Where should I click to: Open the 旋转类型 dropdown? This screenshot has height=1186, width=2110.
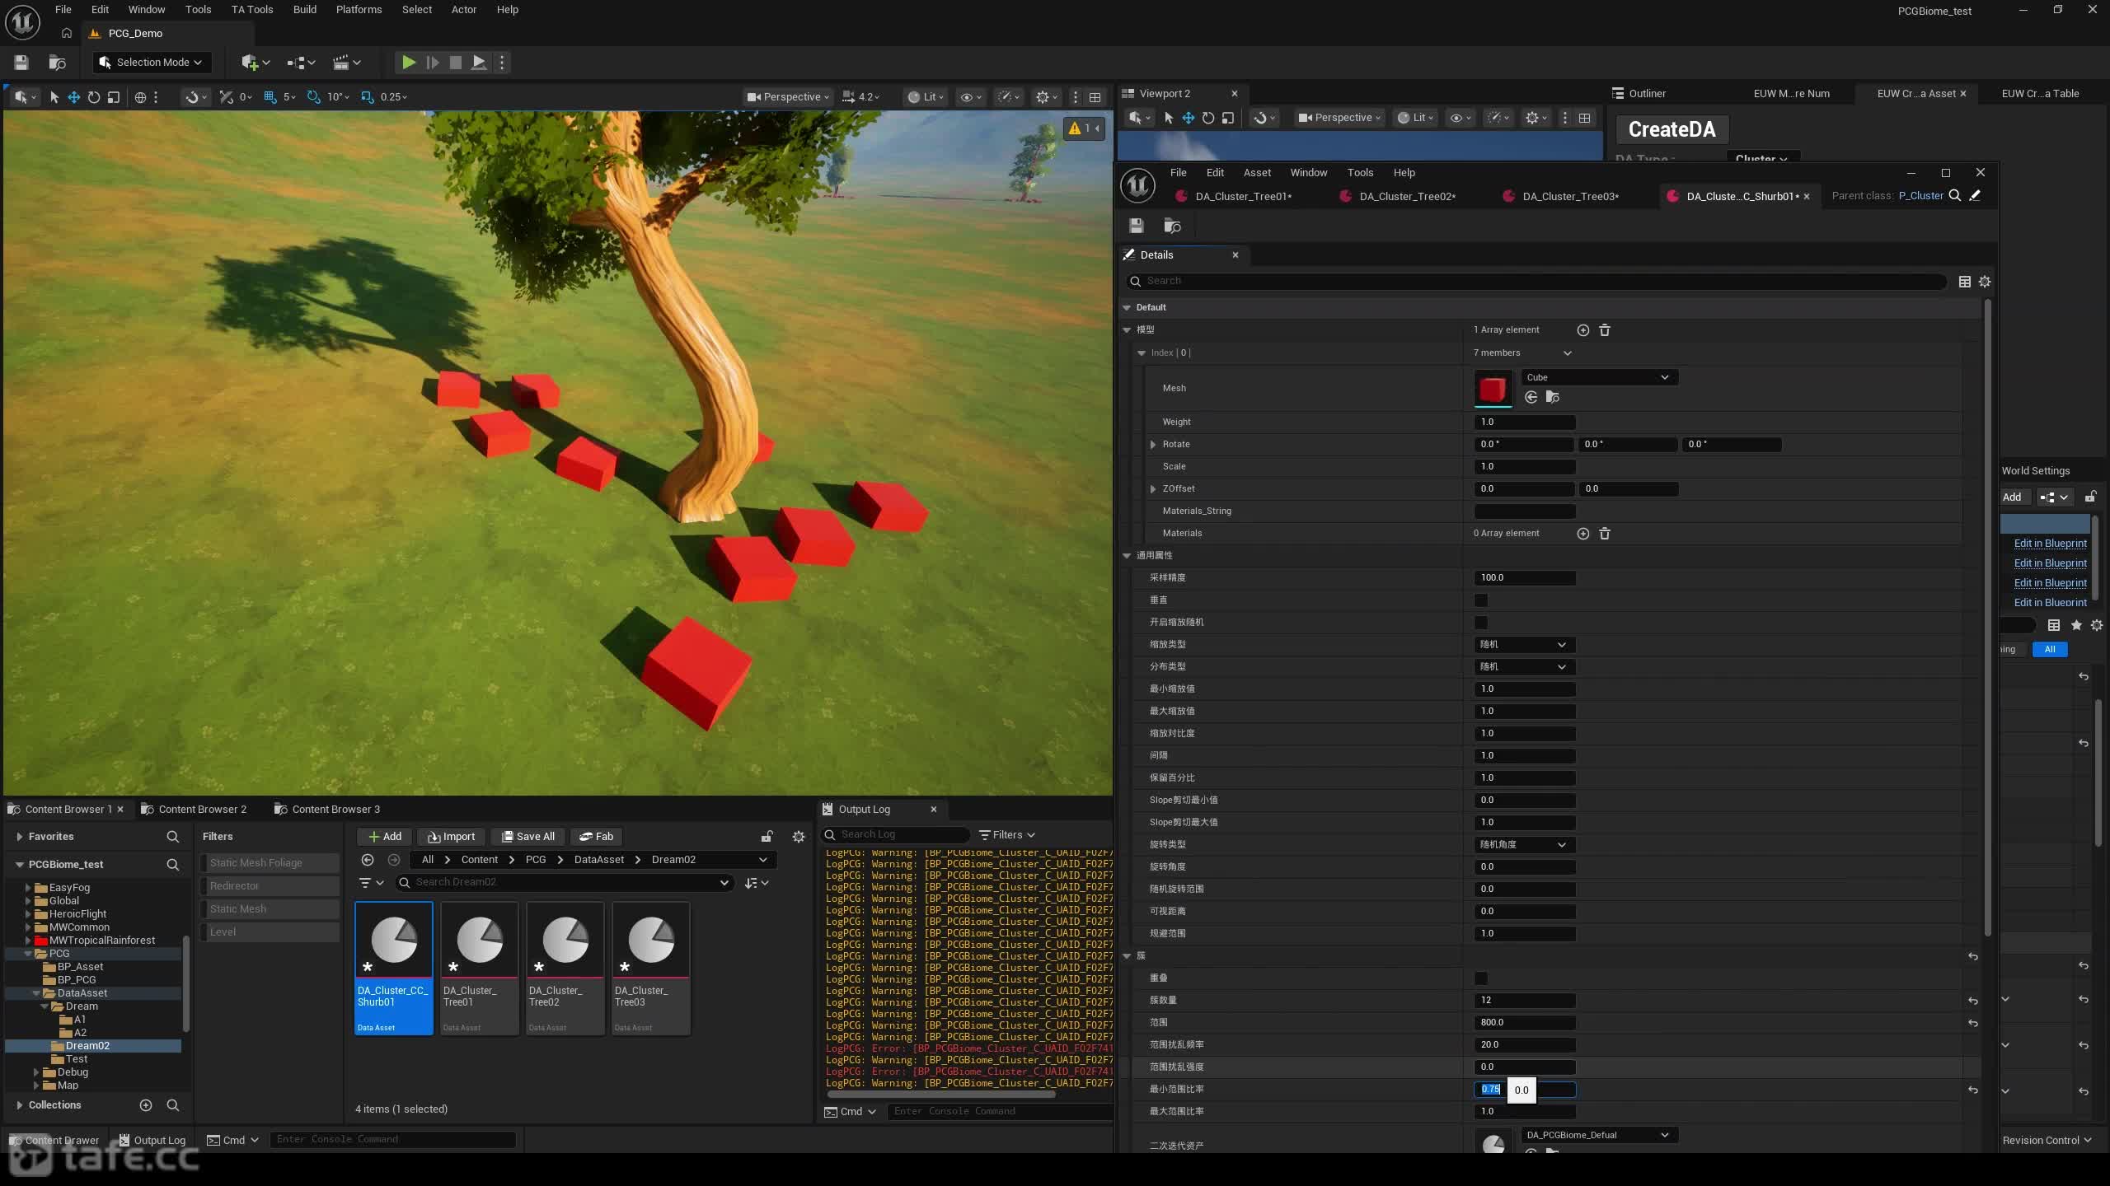pyautogui.click(x=1524, y=845)
